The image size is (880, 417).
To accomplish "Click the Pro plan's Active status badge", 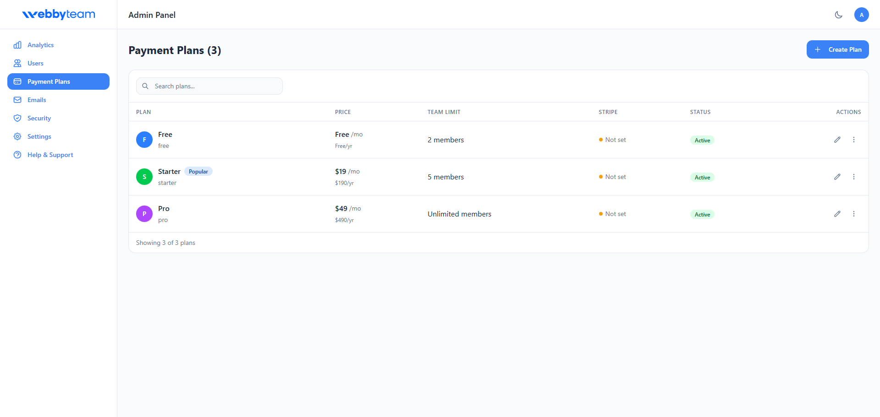I will pos(702,215).
